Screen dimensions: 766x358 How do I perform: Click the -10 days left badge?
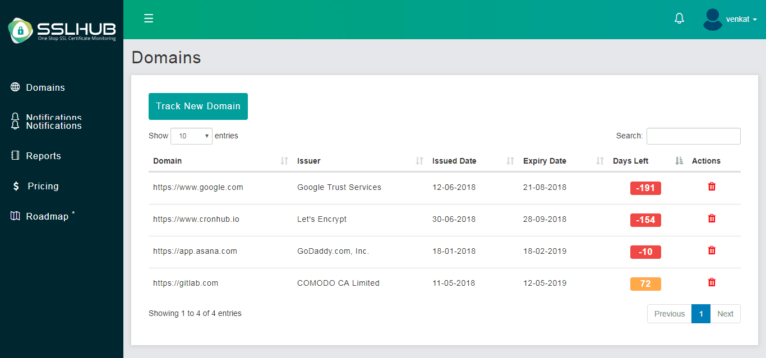(645, 252)
